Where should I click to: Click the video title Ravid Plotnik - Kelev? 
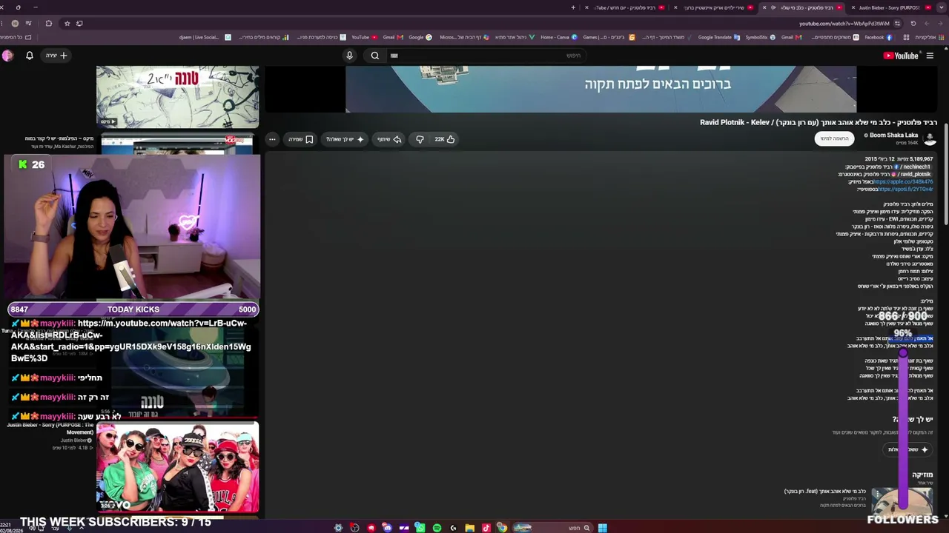coord(819,122)
